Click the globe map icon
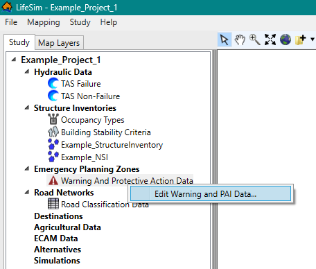 [x=286, y=40]
